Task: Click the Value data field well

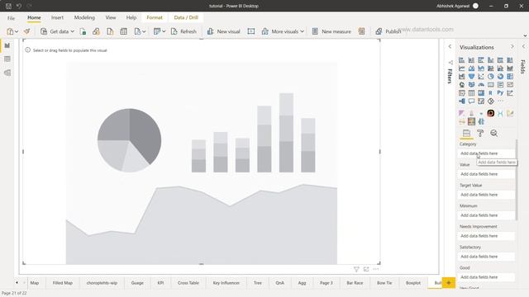Action: pos(486,174)
